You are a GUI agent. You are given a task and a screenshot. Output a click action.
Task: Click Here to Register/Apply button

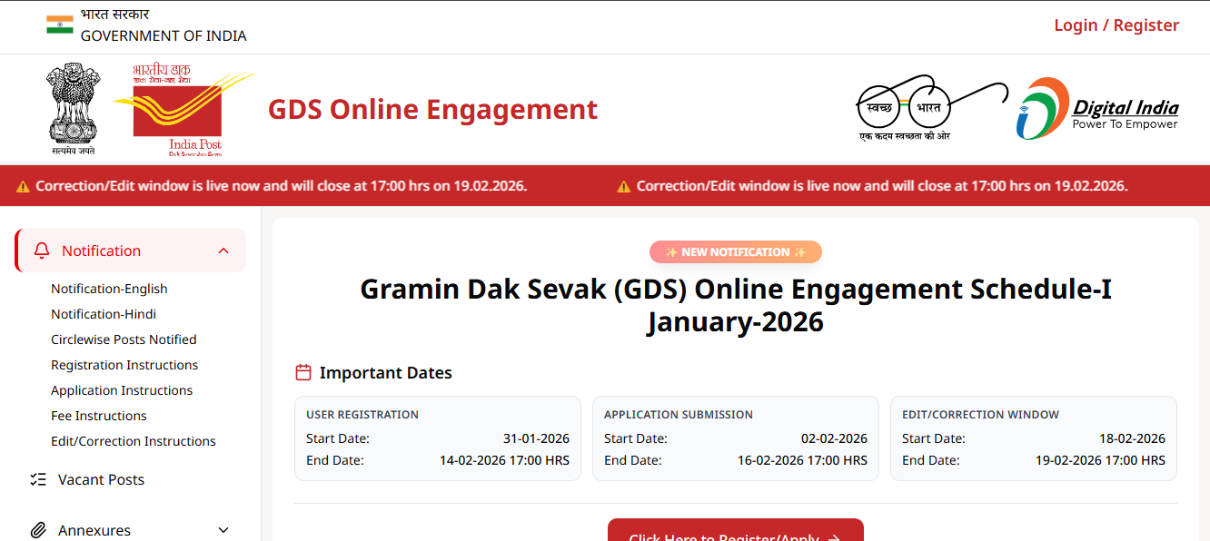pos(736,534)
